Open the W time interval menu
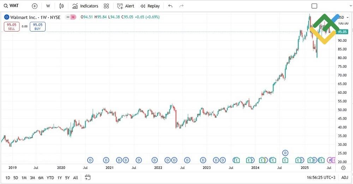 coord(48,6)
